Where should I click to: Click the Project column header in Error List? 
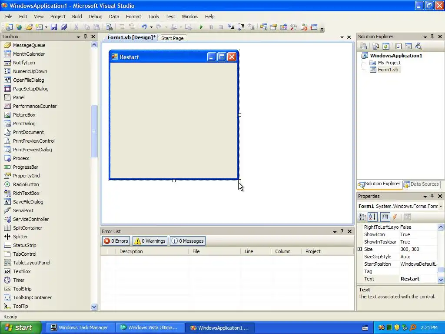click(327, 251)
